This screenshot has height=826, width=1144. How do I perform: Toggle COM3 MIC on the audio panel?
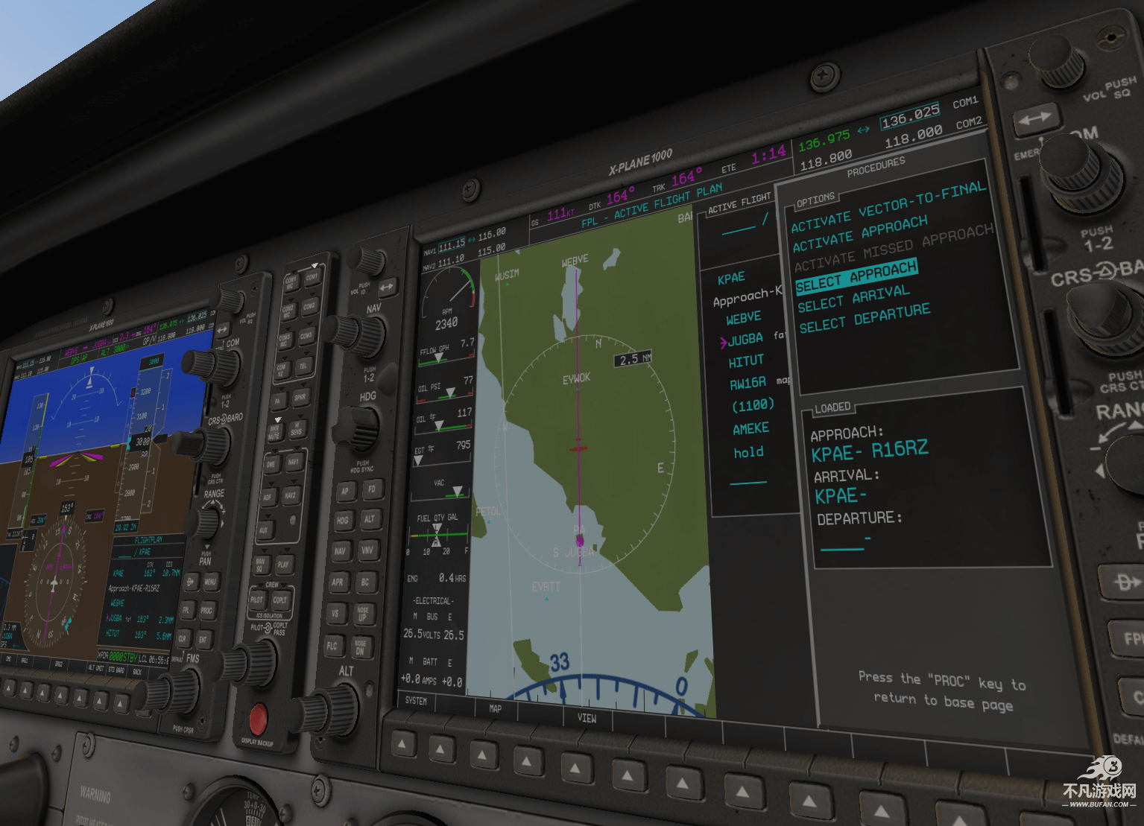[x=285, y=340]
